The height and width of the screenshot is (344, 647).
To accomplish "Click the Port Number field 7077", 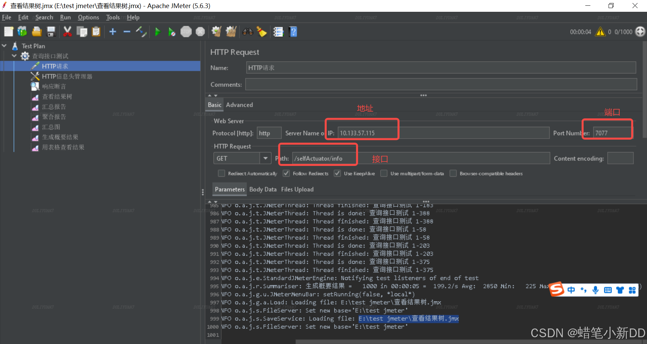I will [613, 133].
